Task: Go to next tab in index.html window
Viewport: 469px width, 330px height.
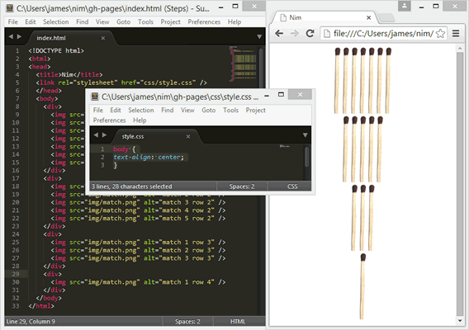Action: pos(19,36)
